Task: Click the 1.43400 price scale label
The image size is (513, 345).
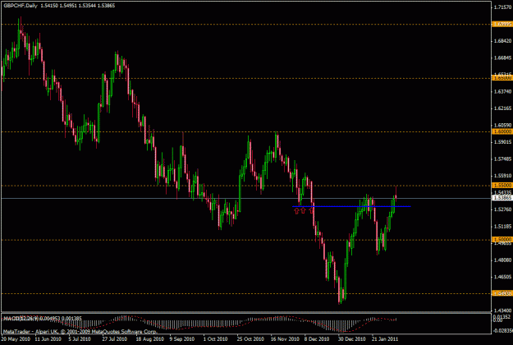Action: [x=503, y=310]
